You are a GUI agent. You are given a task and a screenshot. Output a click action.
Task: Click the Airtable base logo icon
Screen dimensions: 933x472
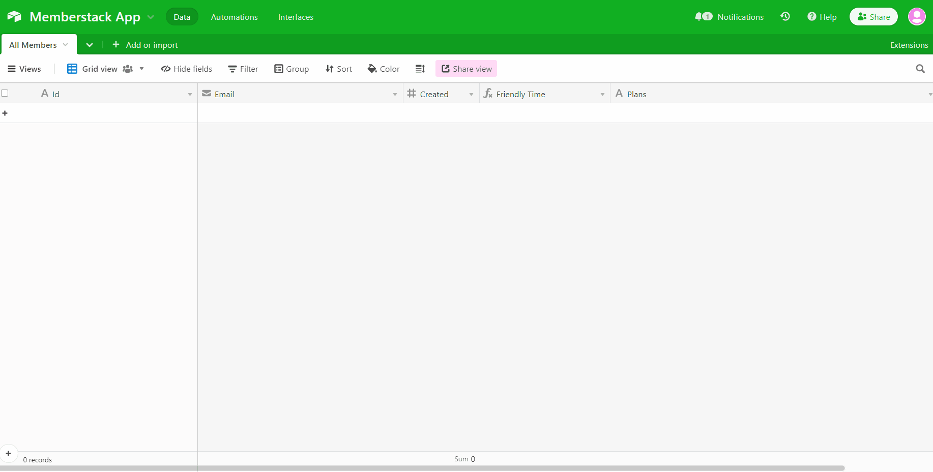(14, 17)
